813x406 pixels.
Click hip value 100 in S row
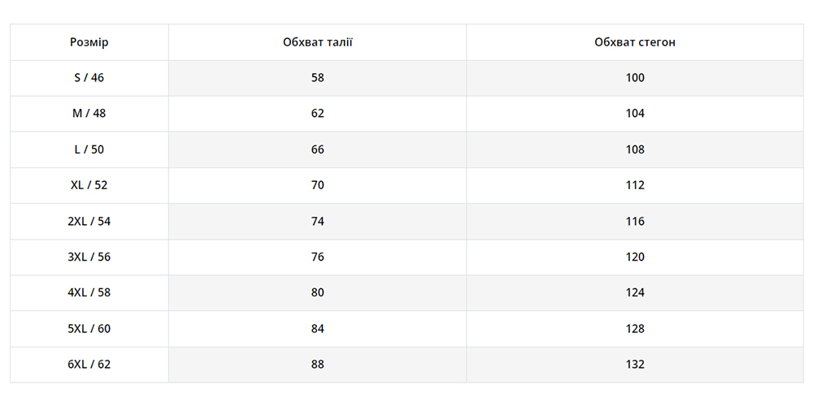tap(635, 78)
